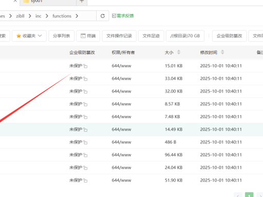This screenshot has height=197, width=263.
Task: Toggle lock icon in 15.01 KB row
Action: tap(85, 66)
